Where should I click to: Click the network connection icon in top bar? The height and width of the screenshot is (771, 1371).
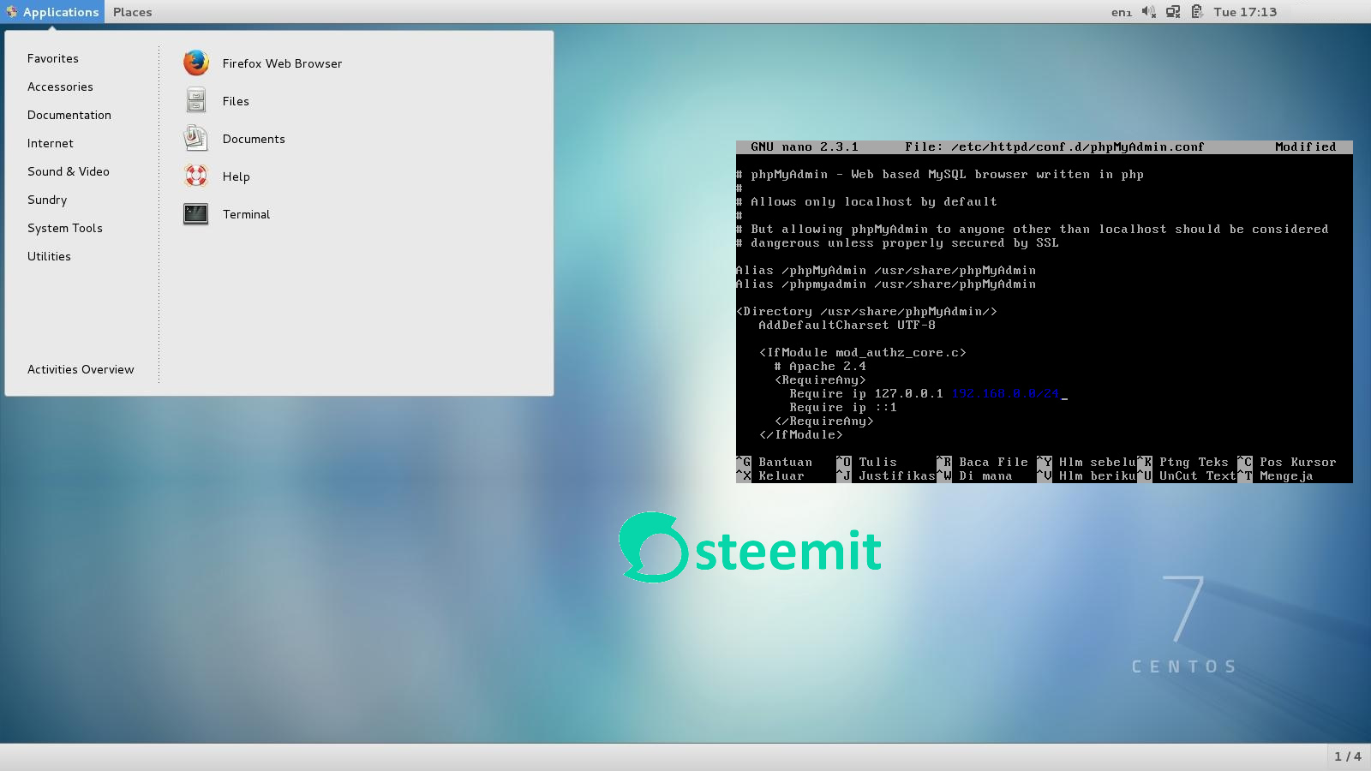(1173, 11)
